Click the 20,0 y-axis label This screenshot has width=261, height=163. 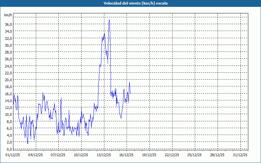click(x=8, y=80)
